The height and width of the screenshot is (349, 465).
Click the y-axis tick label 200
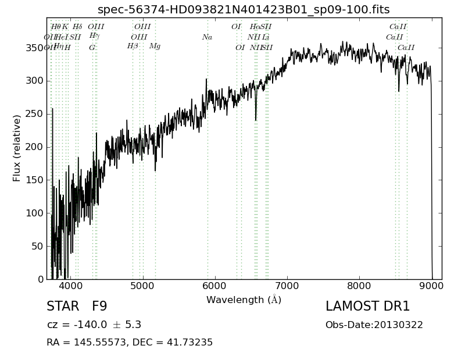(34, 147)
